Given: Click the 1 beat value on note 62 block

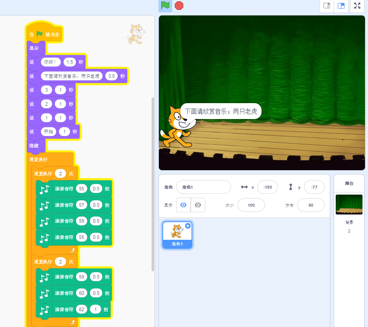Looking at the screenshot, I should [95, 310].
